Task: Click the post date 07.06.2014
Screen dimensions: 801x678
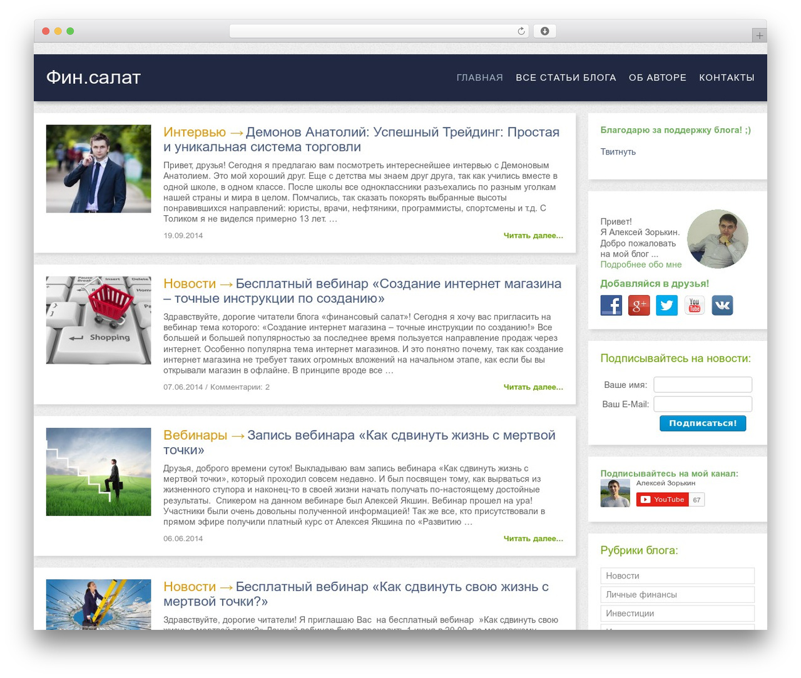Action: 183,387
